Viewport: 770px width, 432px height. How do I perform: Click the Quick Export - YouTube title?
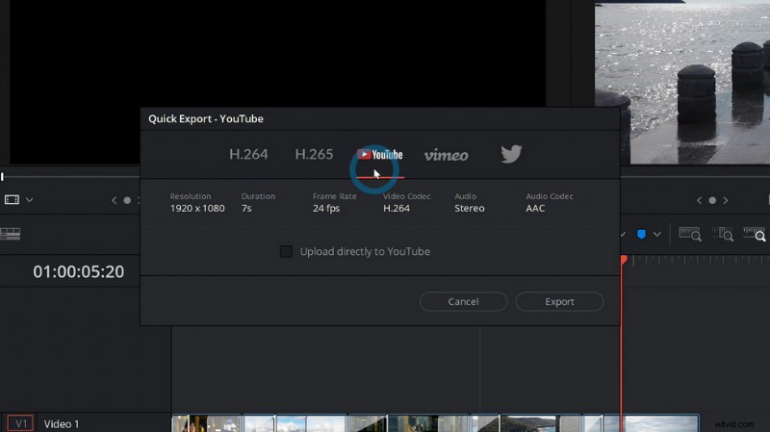pyautogui.click(x=206, y=118)
